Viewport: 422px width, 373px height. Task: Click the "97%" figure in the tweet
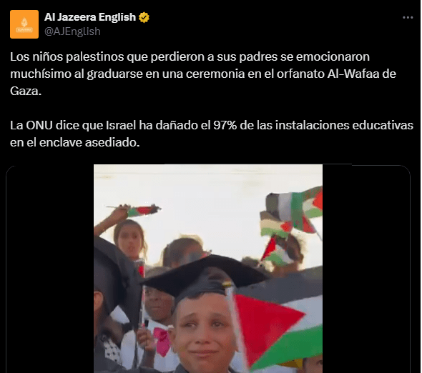[x=225, y=125]
